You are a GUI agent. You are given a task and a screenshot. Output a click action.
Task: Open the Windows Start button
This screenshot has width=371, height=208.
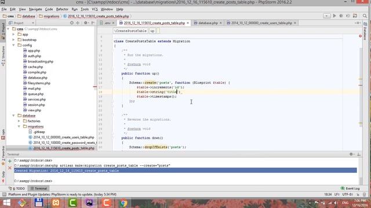coord(6,203)
